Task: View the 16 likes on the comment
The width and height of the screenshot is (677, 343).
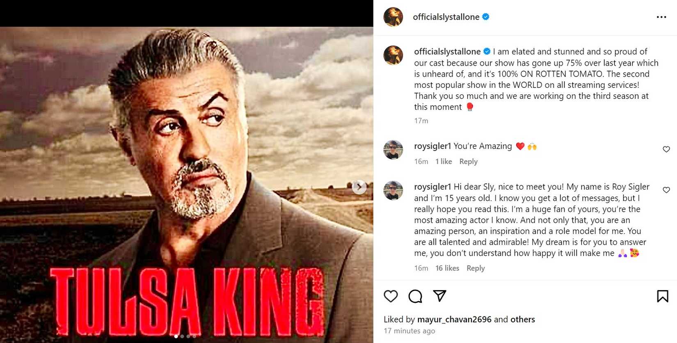Action: [x=447, y=268]
